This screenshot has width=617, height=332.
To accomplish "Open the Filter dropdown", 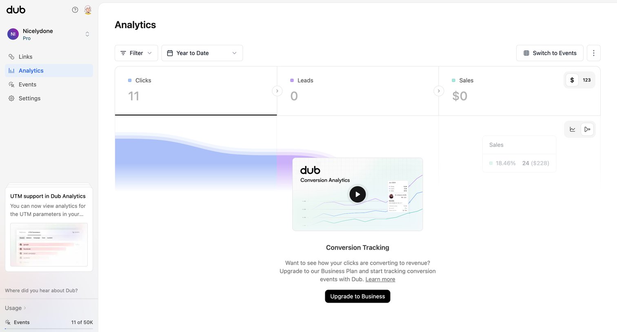I will (x=136, y=53).
